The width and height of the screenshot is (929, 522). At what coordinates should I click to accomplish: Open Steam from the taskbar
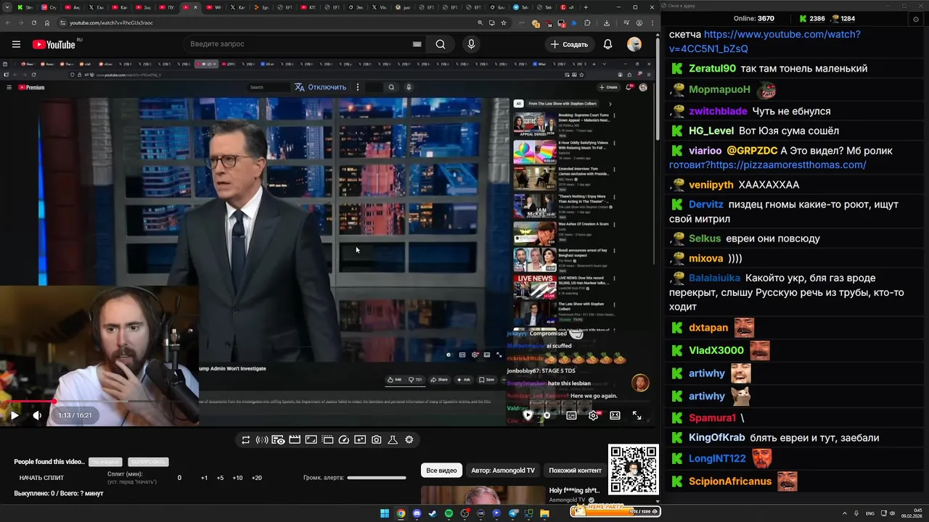pyautogui.click(x=433, y=514)
